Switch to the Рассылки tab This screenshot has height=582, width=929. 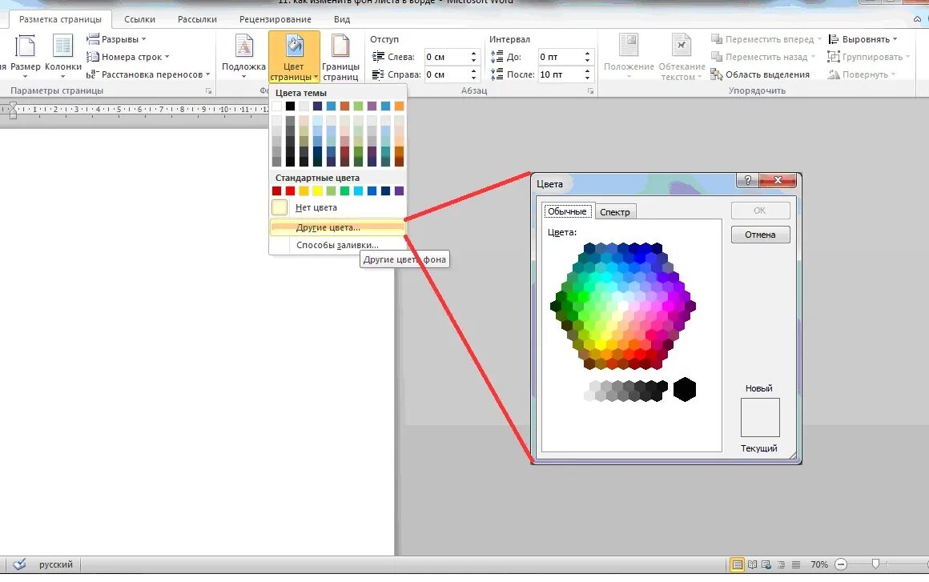(197, 19)
